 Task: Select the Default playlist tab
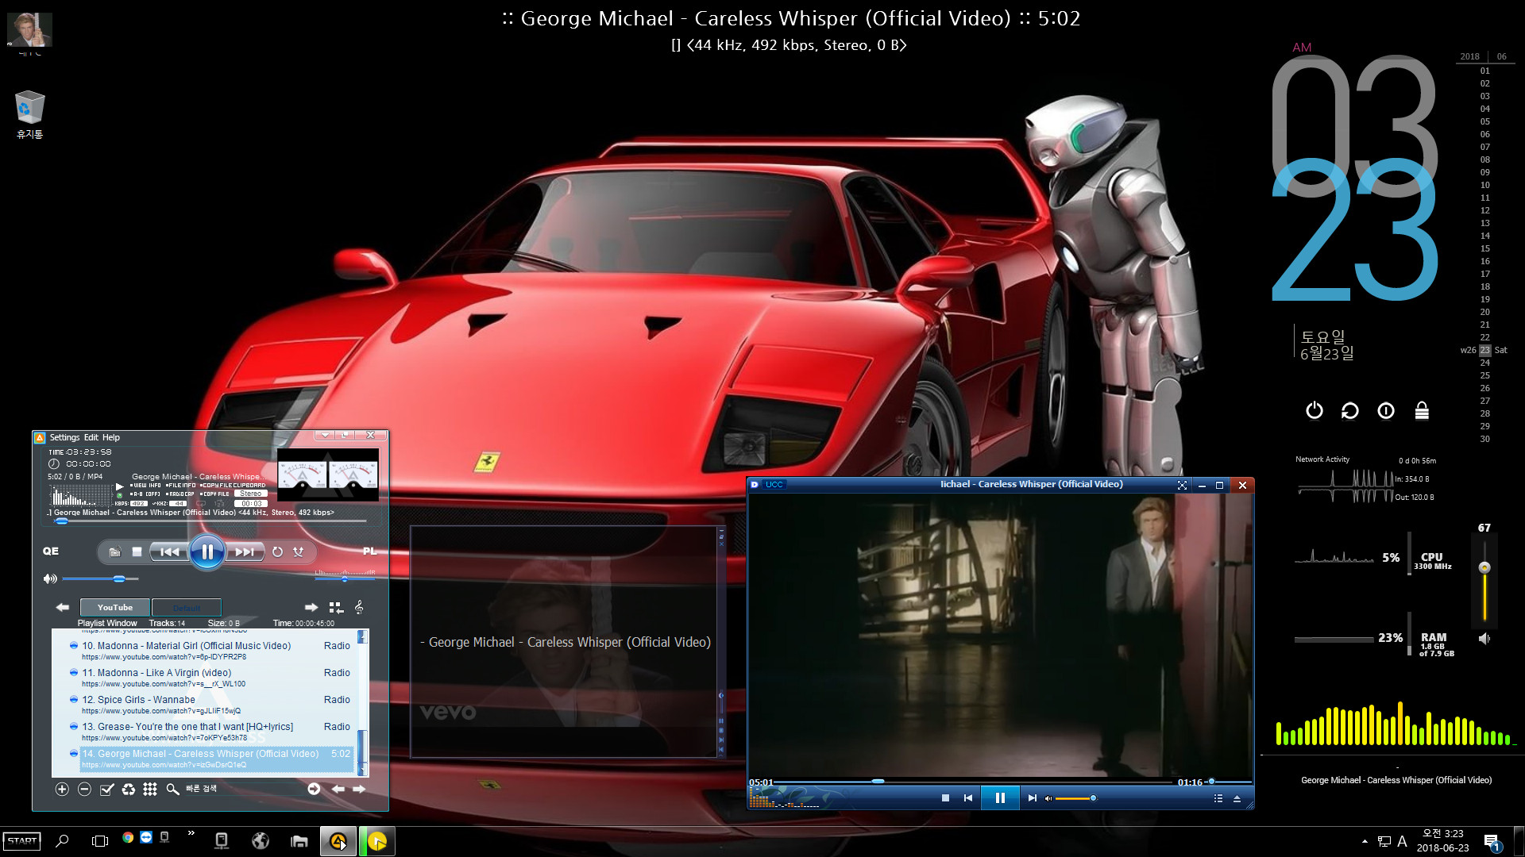click(187, 607)
